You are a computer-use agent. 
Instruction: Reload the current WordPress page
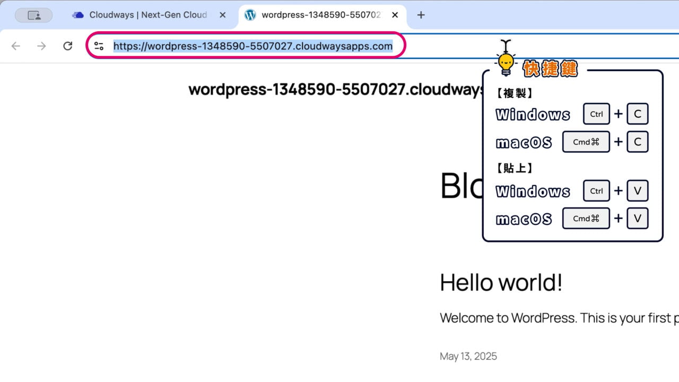coord(68,46)
